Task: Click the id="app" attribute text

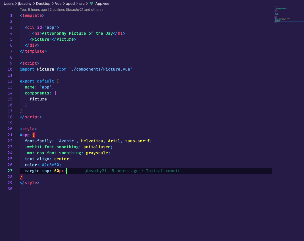Action: (x=47, y=27)
